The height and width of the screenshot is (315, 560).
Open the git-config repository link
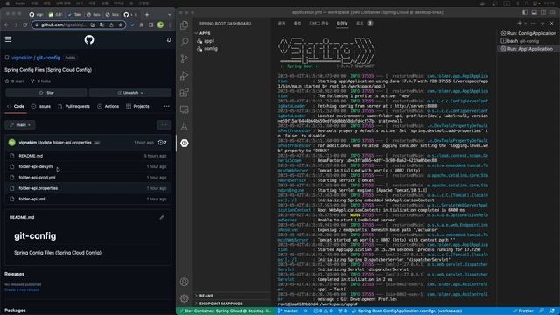coord(48,58)
